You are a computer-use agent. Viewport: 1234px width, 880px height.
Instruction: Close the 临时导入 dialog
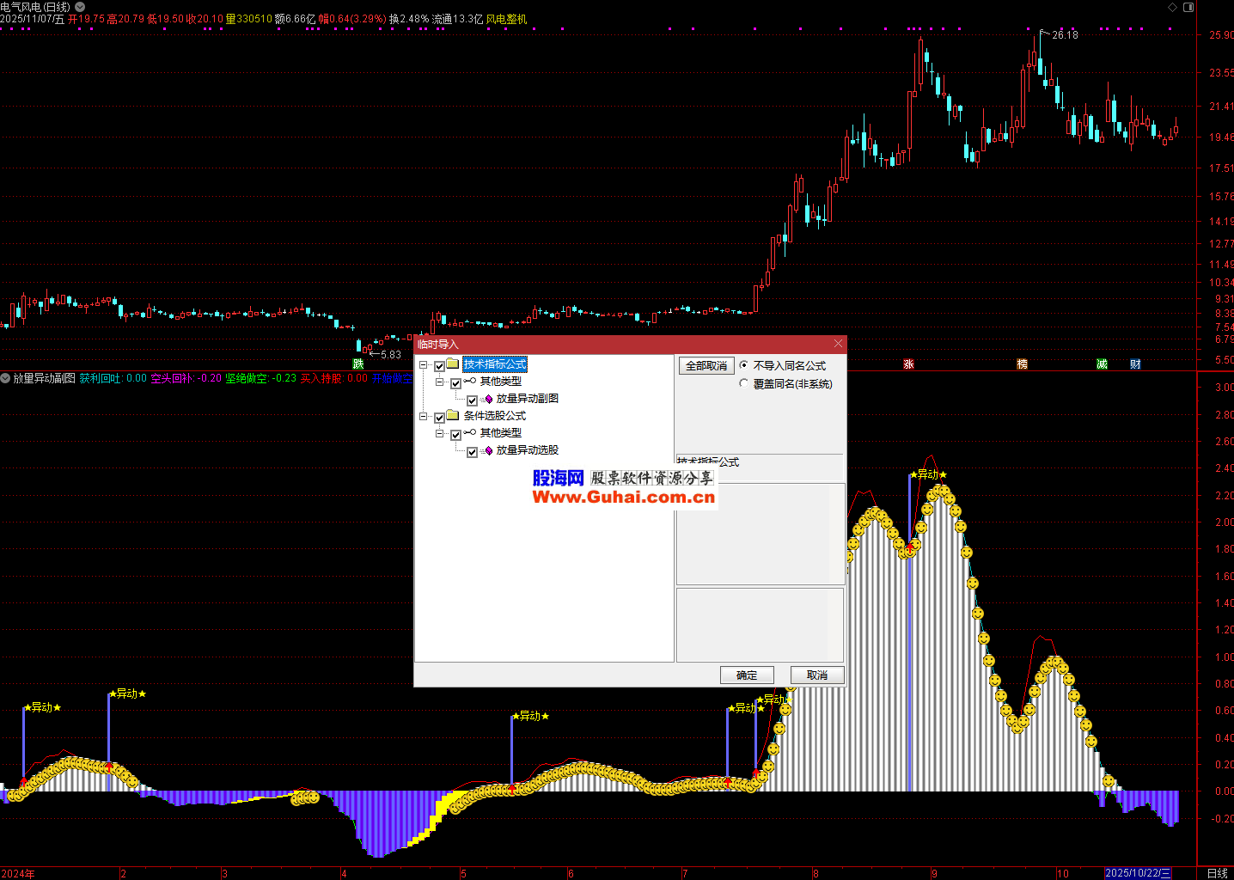pyautogui.click(x=838, y=344)
